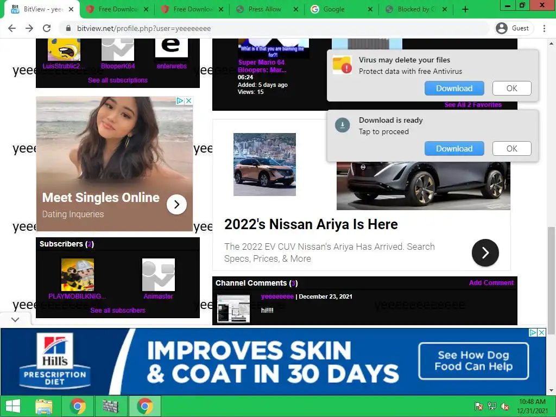Go back with the browser back arrow
Viewport: 556px width, 417px height.
coord(12,28)
